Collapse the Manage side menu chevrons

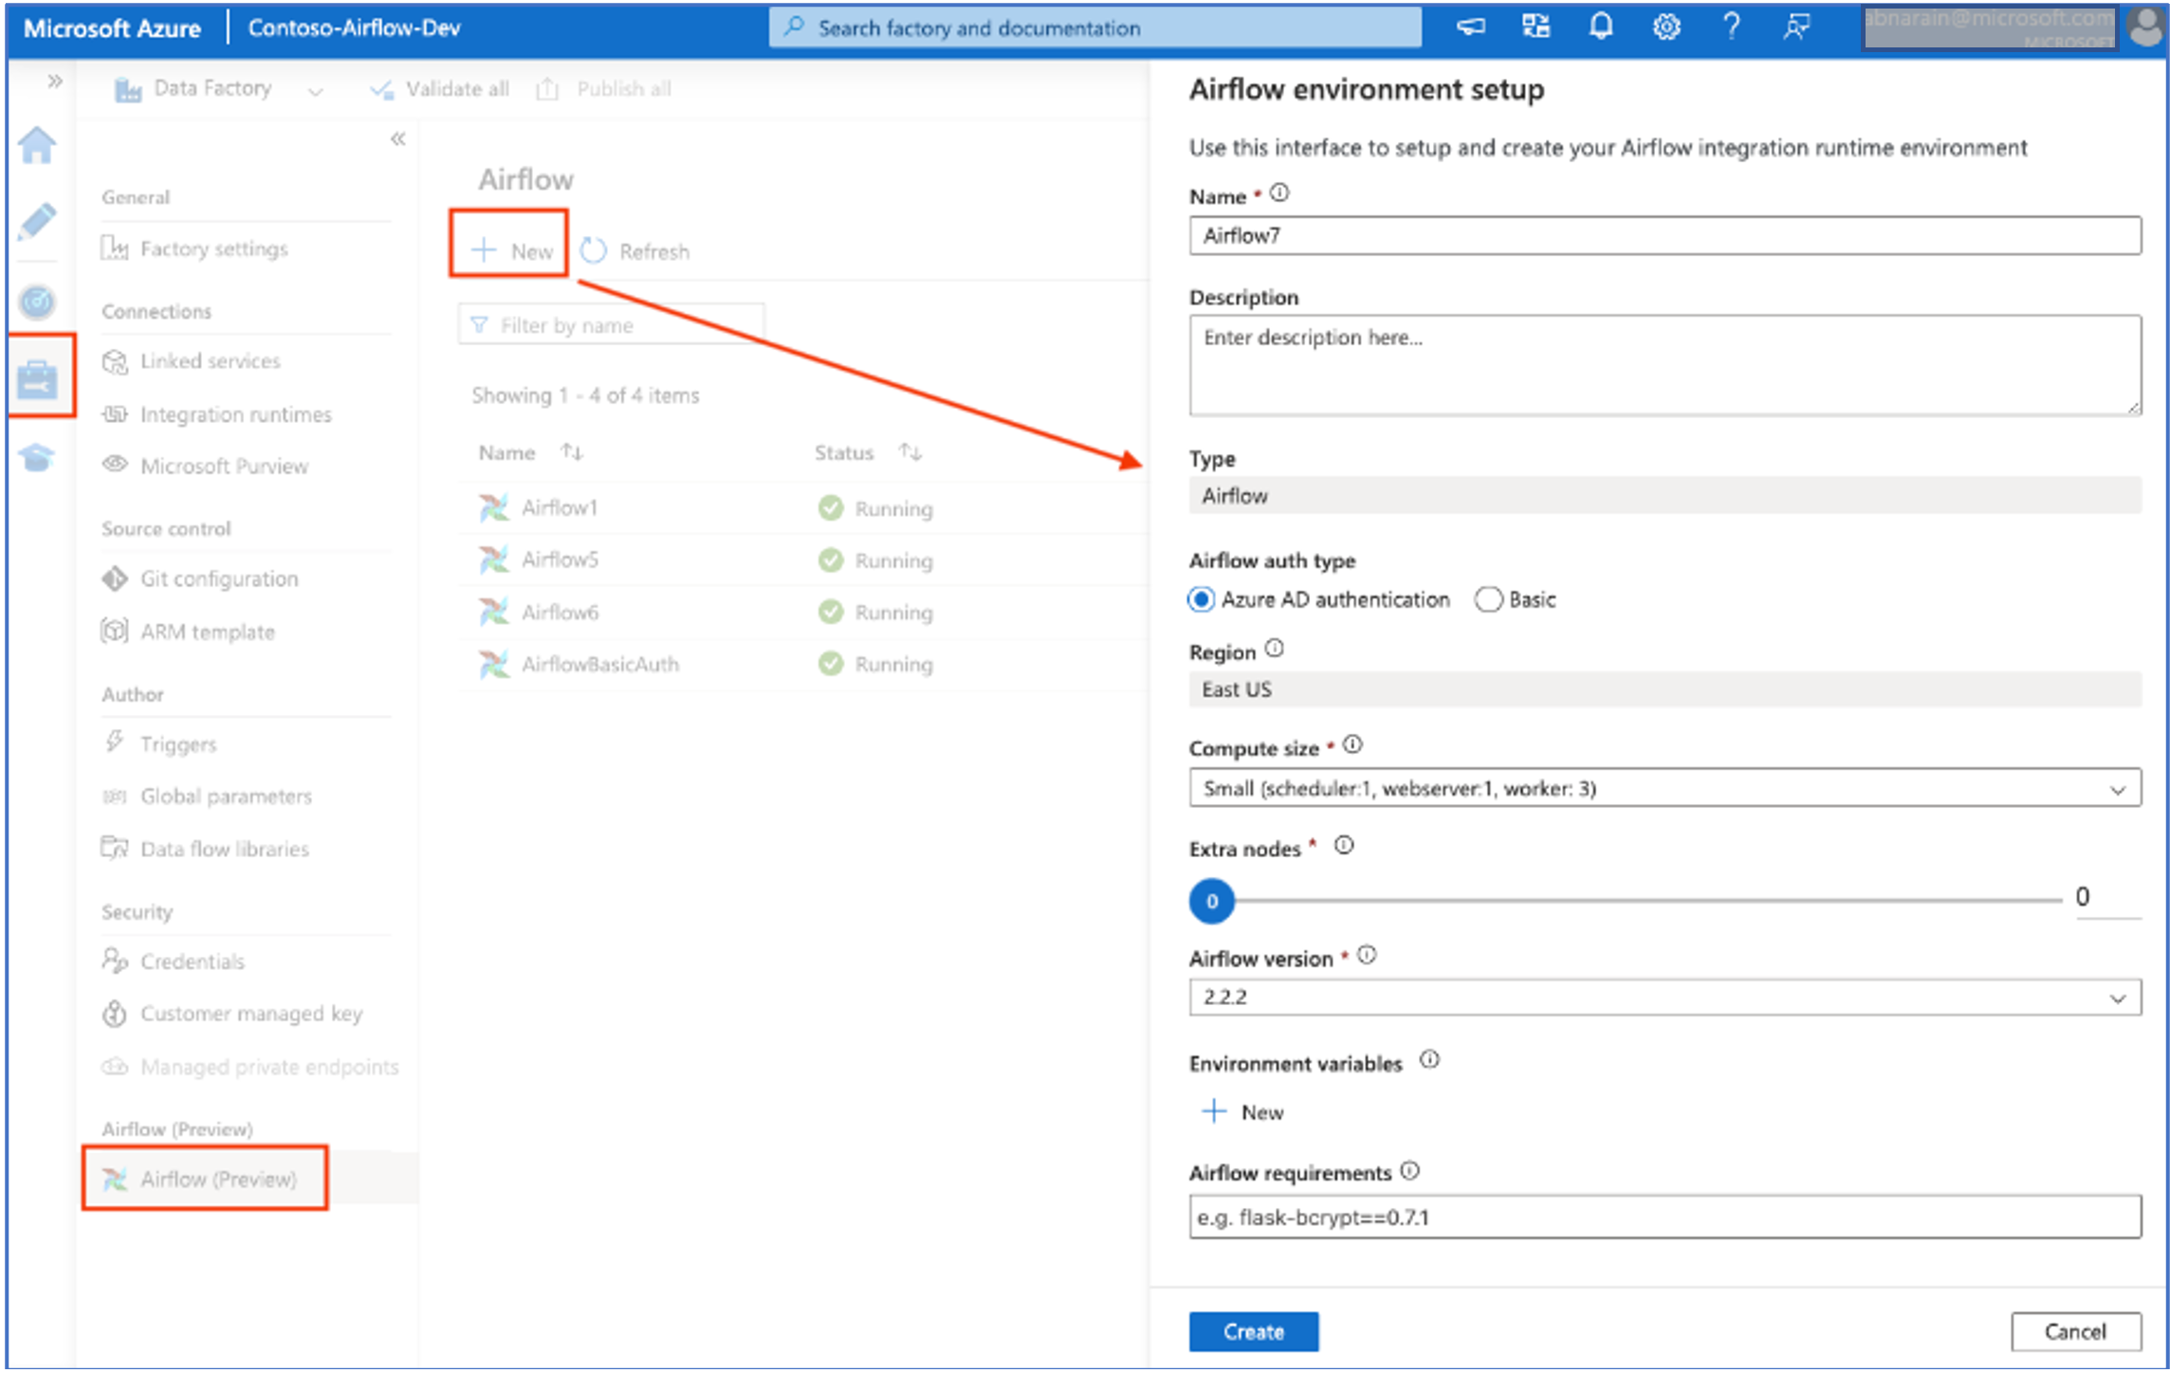coord(398,139)
